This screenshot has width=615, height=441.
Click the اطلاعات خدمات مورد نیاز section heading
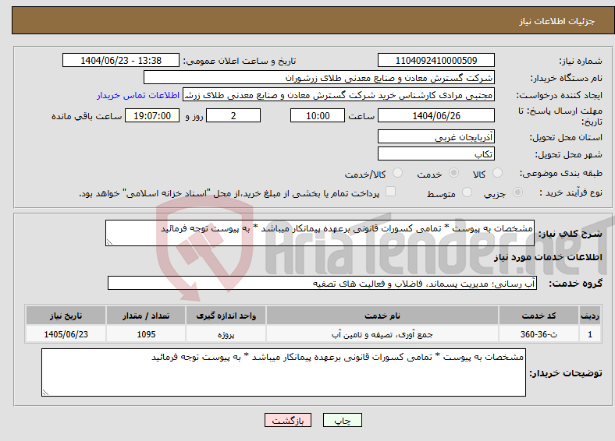pyautogui.click(x=548, y=257)
